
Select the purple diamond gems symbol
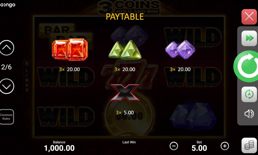pyautogui.click(x=180, y=50)
